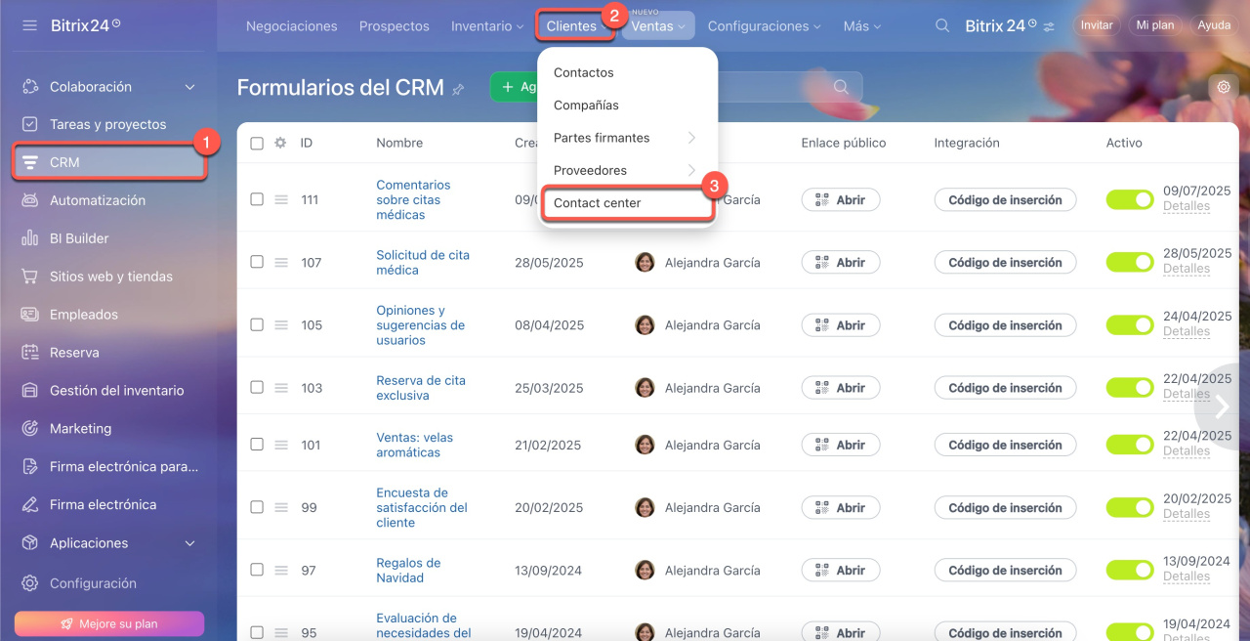
Task: Click the Nombre column header
Action: [x=399, y=143]
